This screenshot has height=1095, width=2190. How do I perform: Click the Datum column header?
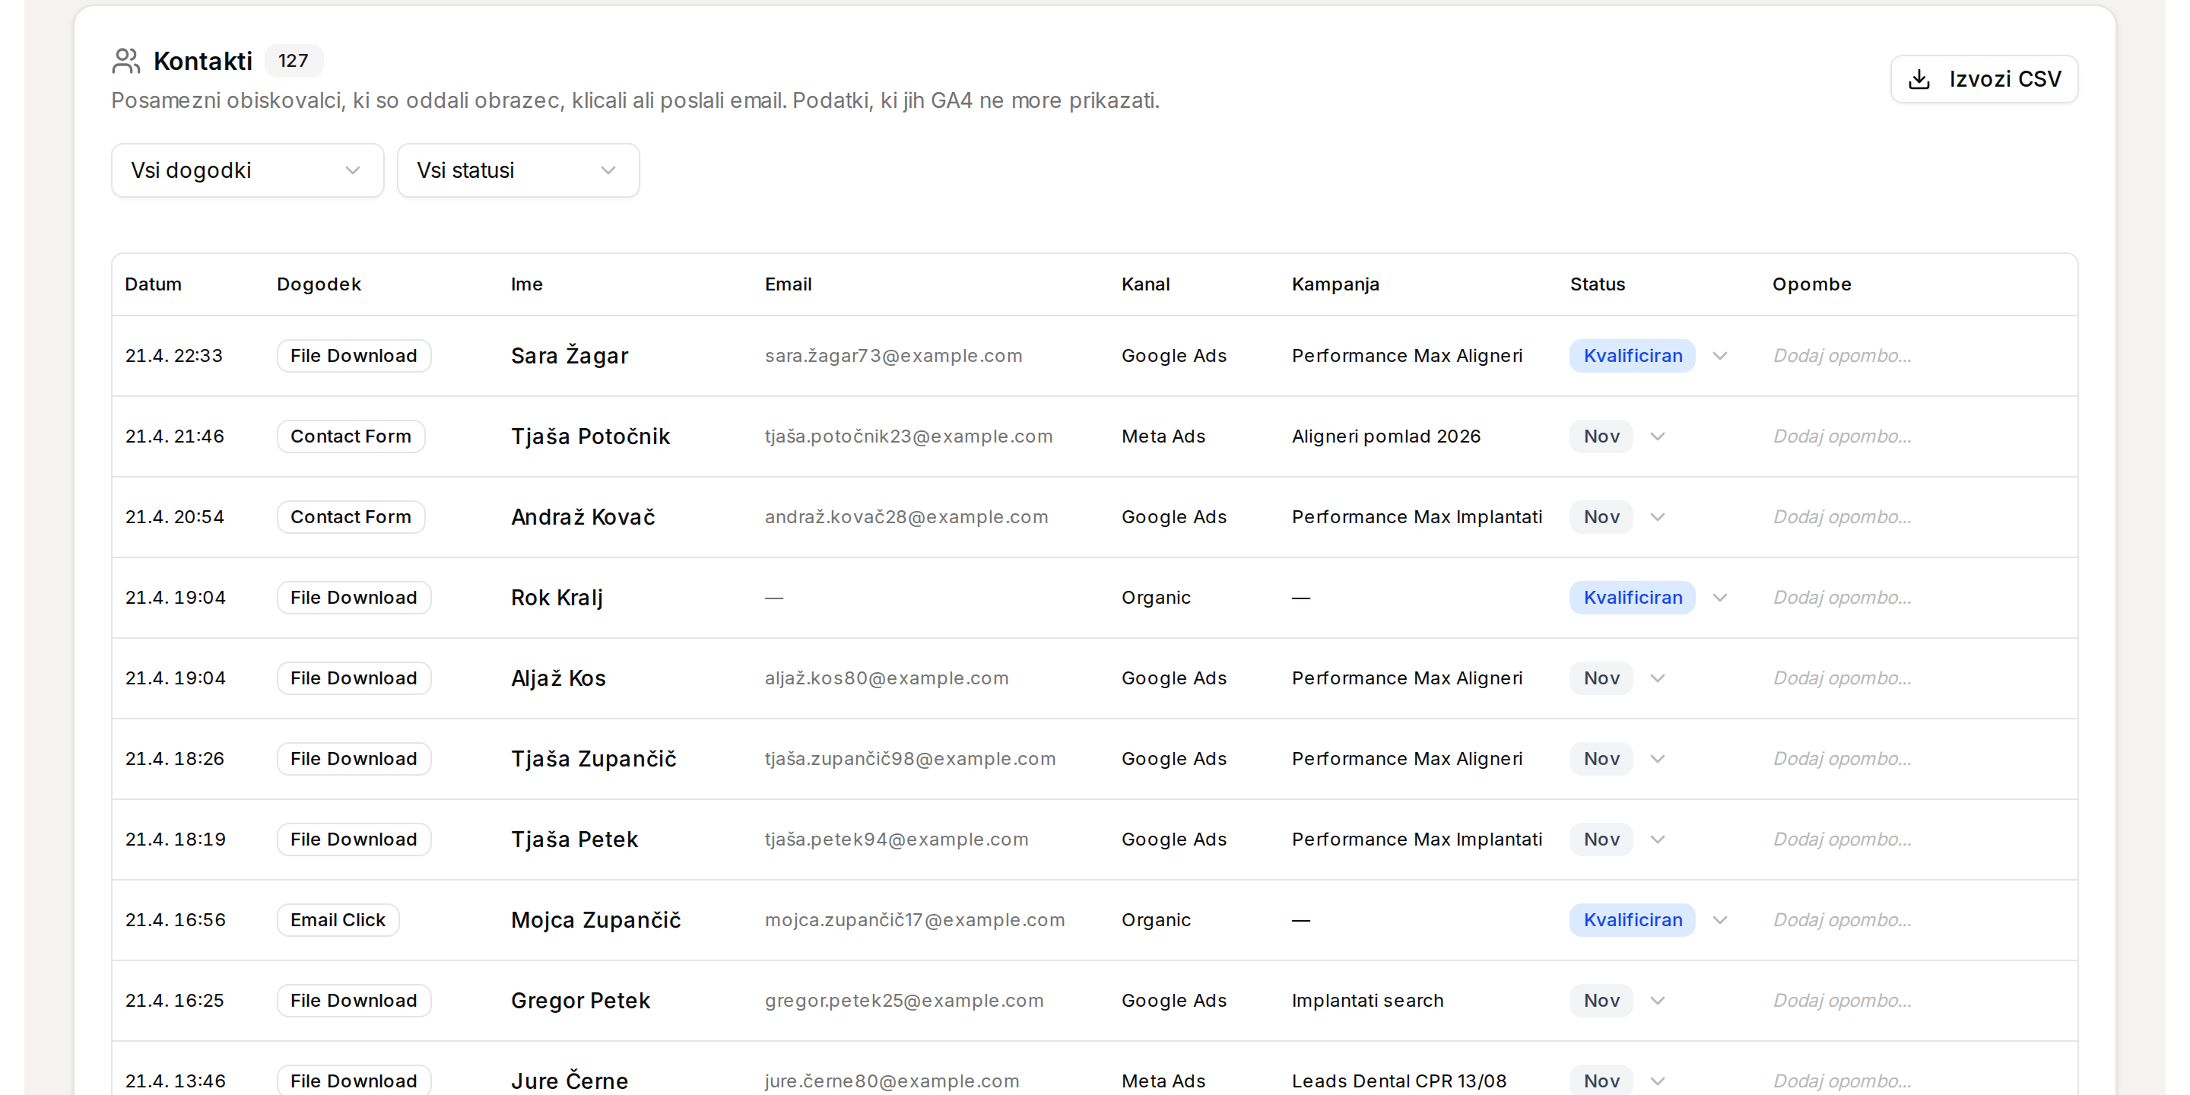point(153,285)
